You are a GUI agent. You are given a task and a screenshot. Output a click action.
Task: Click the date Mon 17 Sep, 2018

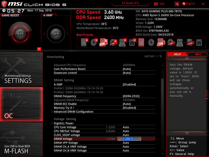pyautogui.click(x=39, y=10)
